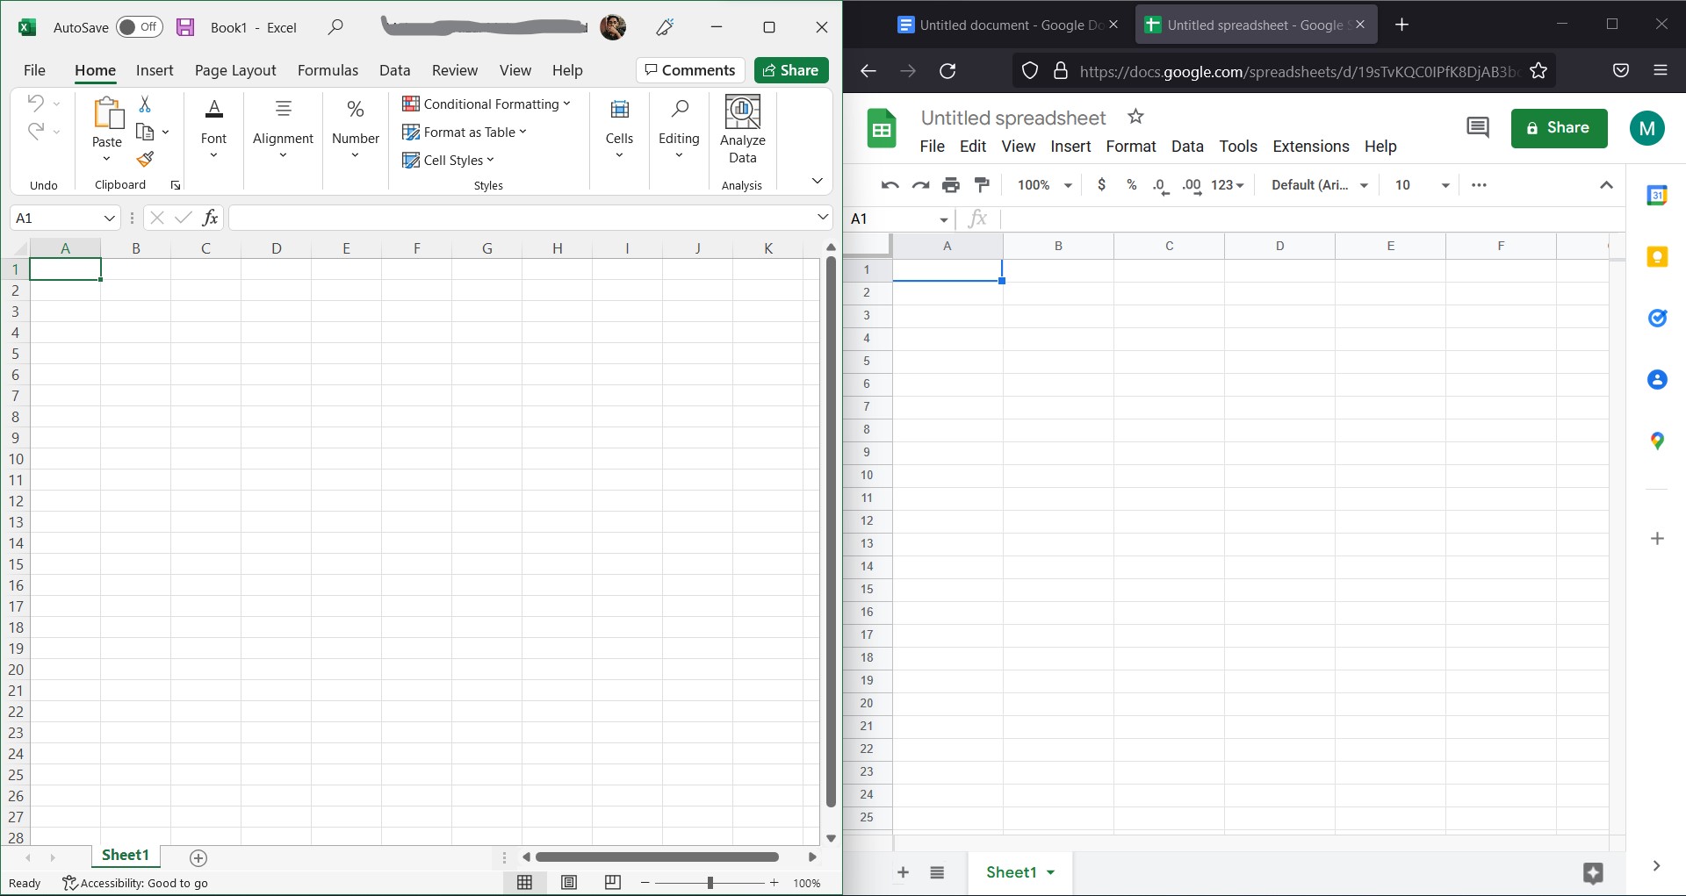Click the Comments button in Excel
The image size is (1686, 896).
[x=690, y=70]
